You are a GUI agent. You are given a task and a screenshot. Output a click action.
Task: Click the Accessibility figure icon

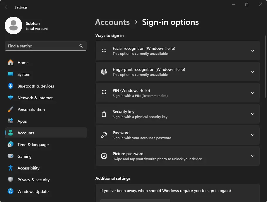pos(10,168)
